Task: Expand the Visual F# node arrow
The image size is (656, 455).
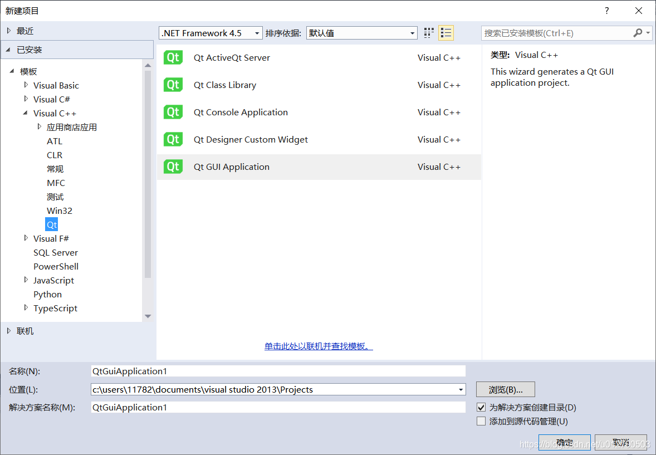Action: tap(26, 238)
